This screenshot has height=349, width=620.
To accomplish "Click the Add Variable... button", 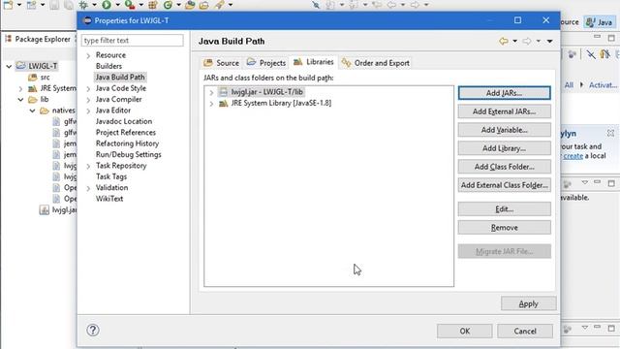I will click(x=504, y=130).
